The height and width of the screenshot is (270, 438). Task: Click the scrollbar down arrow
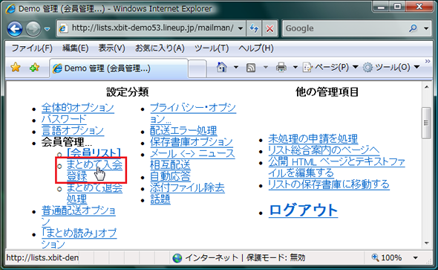[427, 243]
